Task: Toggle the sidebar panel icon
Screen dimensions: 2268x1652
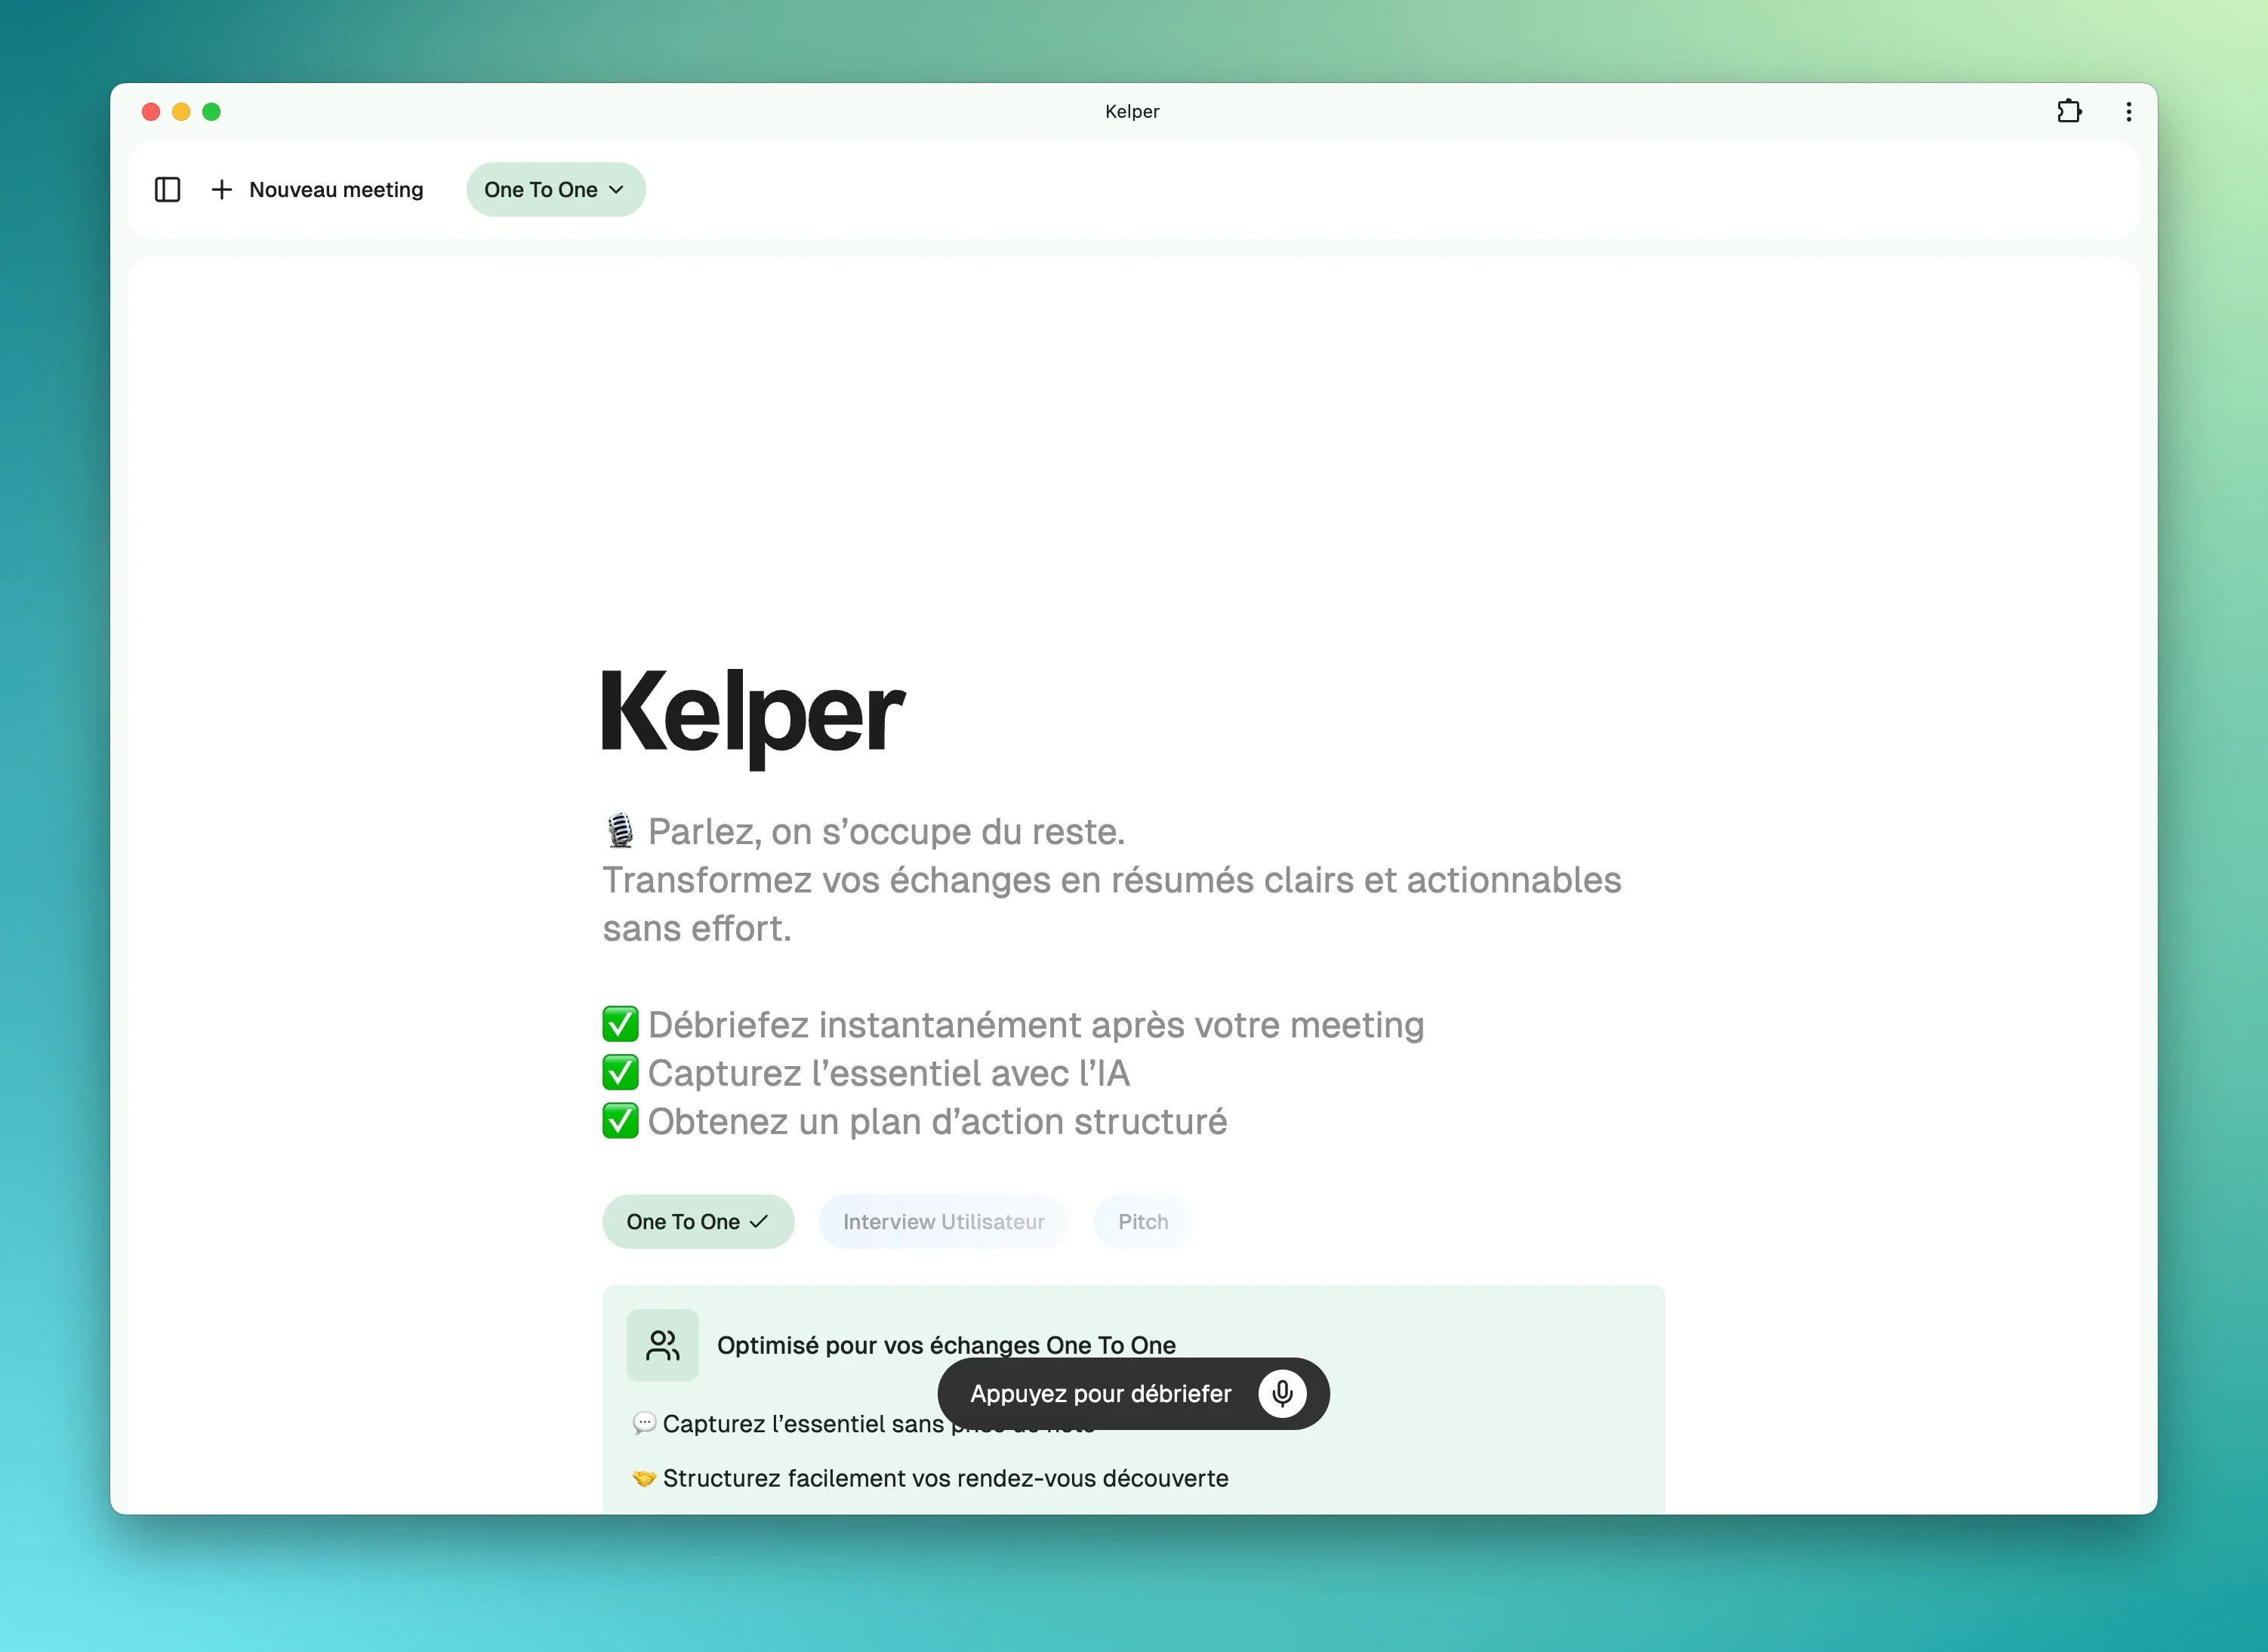Action: click(167, 190)
